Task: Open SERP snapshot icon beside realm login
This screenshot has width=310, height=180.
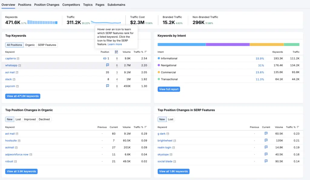Action: [173, 148]
